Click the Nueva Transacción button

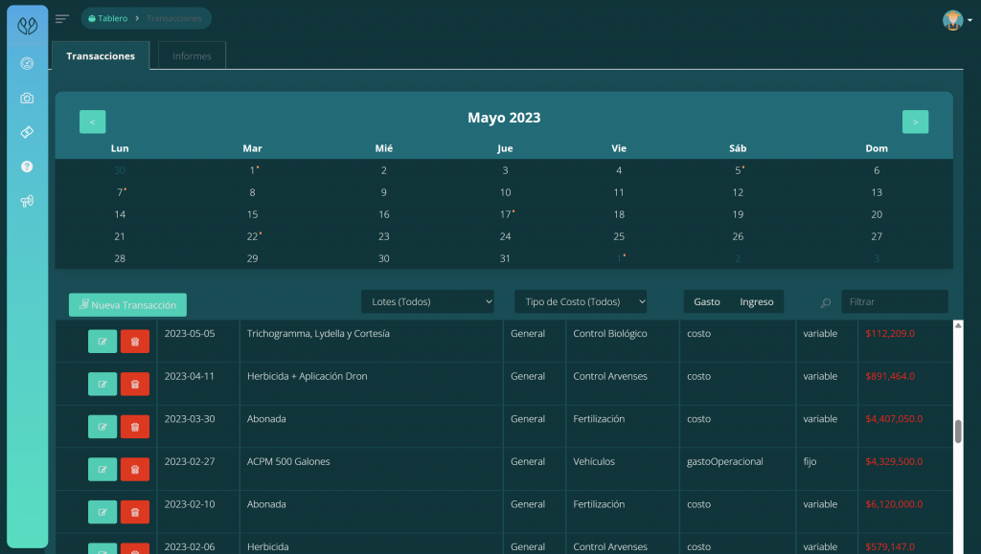click(x=126, y=304)
